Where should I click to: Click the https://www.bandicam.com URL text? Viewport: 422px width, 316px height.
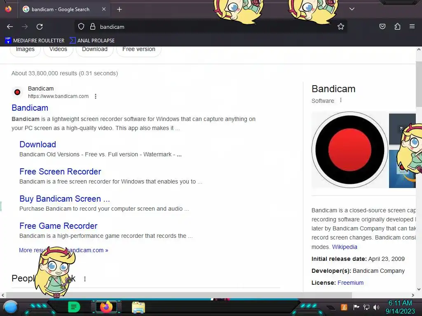pos(58,96)
